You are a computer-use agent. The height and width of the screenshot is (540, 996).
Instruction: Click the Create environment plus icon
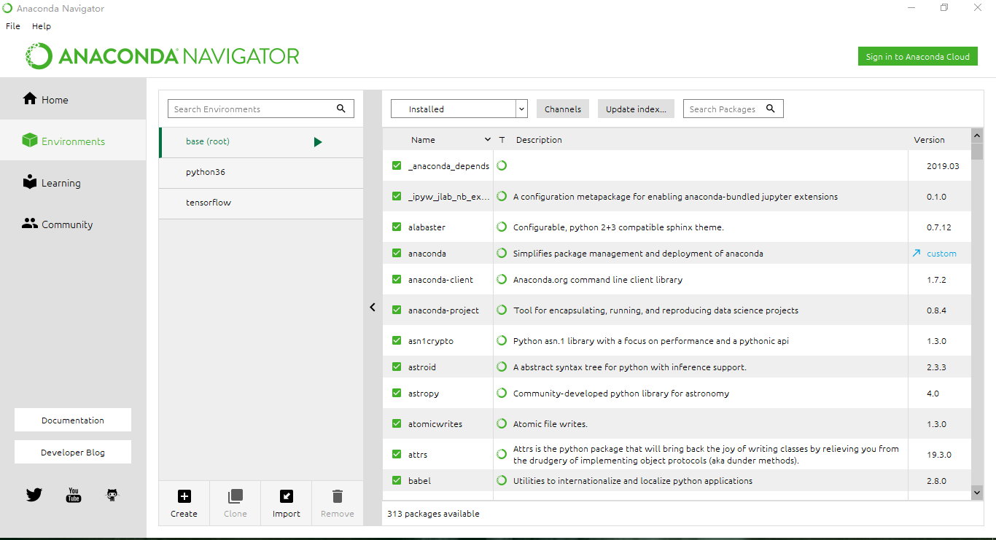point(184,496)
